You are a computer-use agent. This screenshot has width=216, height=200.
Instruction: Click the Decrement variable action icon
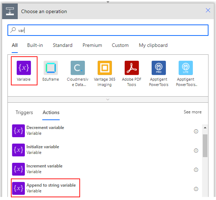pyautogui.click(x=18, y=131)
